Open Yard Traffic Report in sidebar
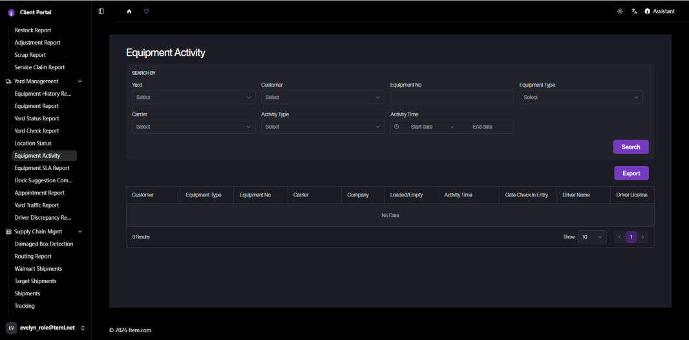The width and height of the screenshot is (689, 340). coord(36,205)
